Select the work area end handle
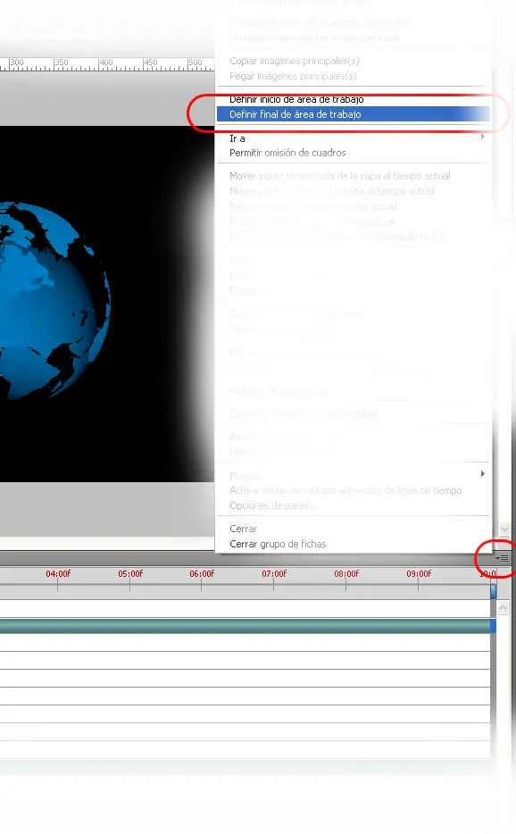 [x=493, y=591]
